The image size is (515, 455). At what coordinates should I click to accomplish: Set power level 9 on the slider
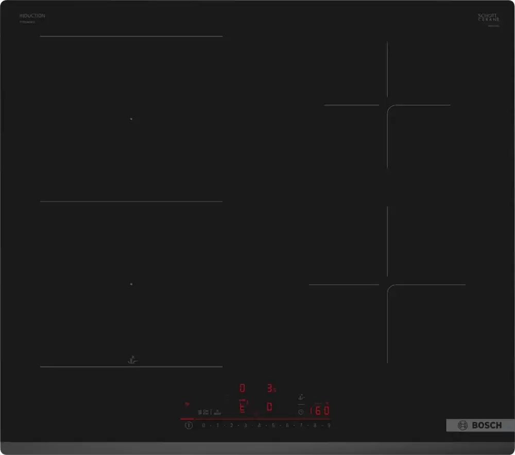click(x=329, y=426)
